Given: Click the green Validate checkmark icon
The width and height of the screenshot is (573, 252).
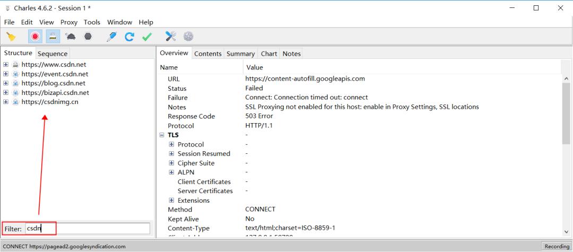Looking at the screenshot, I should pyautogui.click(x=147, y=37).
